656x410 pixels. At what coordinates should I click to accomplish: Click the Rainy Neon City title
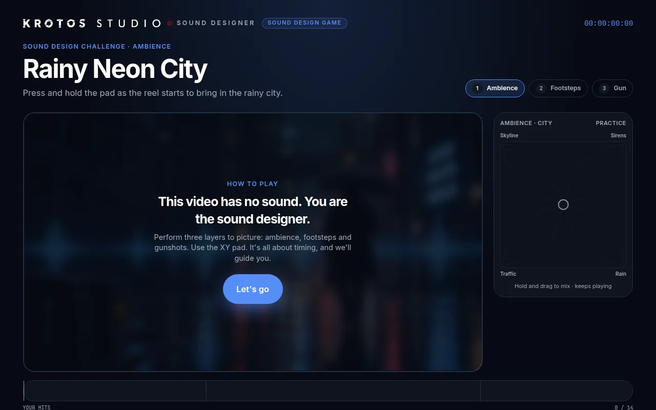click(x=115, y=69)
